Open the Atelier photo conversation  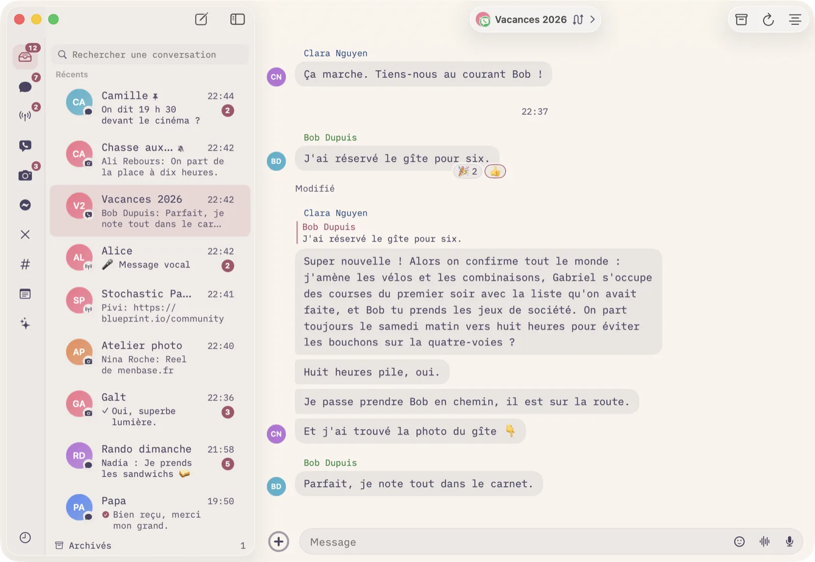[x=150, y=358]
